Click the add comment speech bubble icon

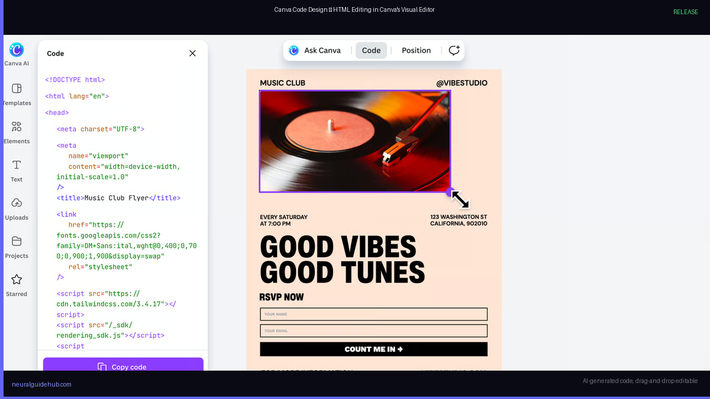point(454,50)
